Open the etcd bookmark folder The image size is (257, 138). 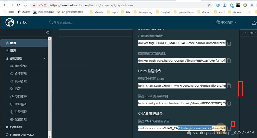pyautogui.click(x=220, y=12)
